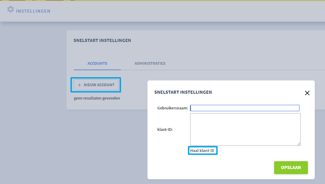Click the dialog's Snelstart Instellingen heading
Image resolution: width=325 pixels, height=184 pixels.
(183, 92)
